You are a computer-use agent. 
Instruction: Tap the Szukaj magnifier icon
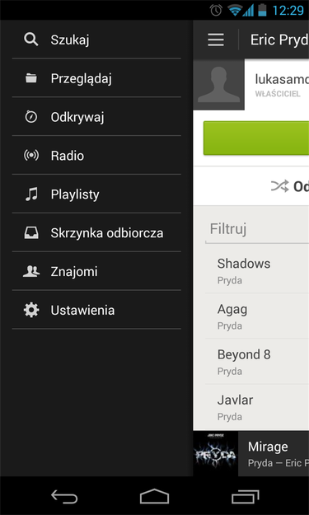[31, 40]
